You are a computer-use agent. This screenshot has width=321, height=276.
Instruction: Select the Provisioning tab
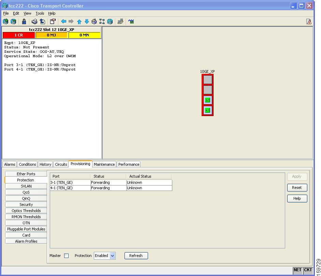[x=80, y=164]
